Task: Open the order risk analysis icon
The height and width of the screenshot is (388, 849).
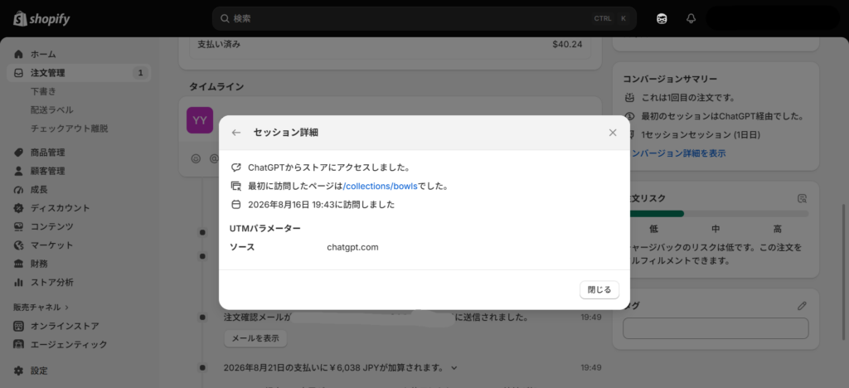Action: (803, 198)
